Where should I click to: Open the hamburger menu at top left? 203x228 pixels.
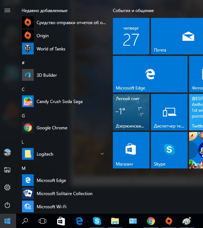7,11
